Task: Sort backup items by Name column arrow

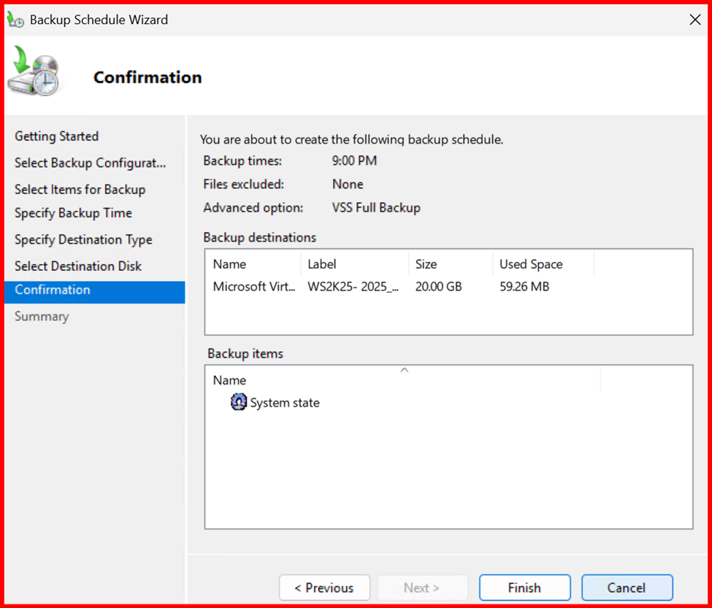Action: tap(404, 371)
